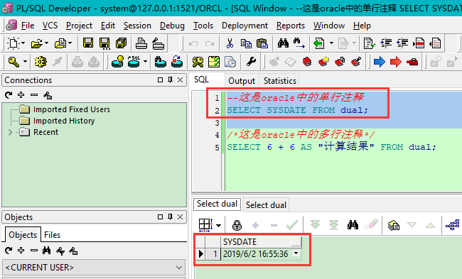Click the Refresh icon in Connections panel
Screen dimensions: 462x279
click(9, 94)
